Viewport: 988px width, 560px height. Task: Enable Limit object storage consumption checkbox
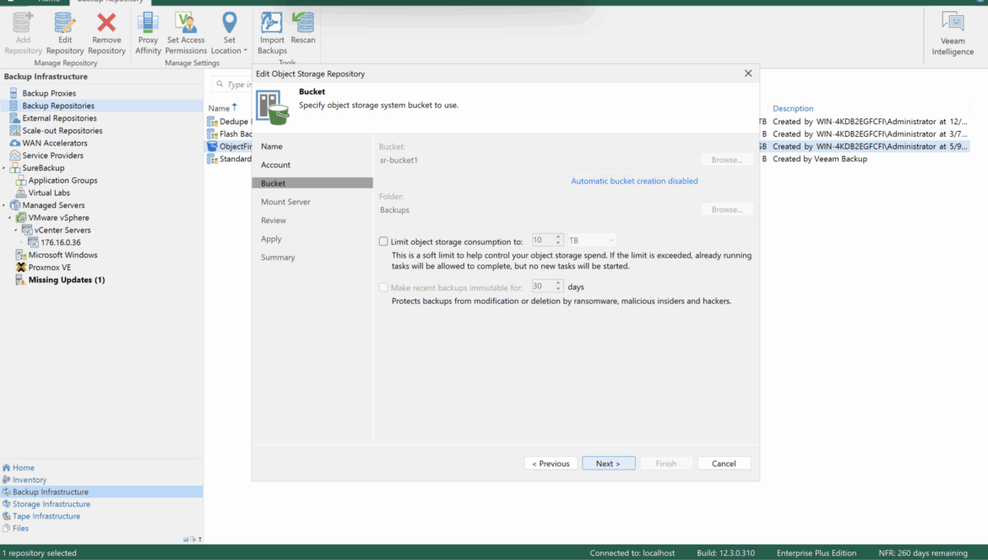(x=383, y=242)
